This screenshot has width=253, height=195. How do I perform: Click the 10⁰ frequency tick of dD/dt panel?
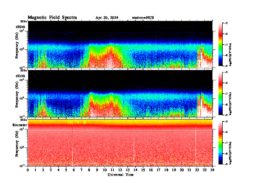click(22, 98)
